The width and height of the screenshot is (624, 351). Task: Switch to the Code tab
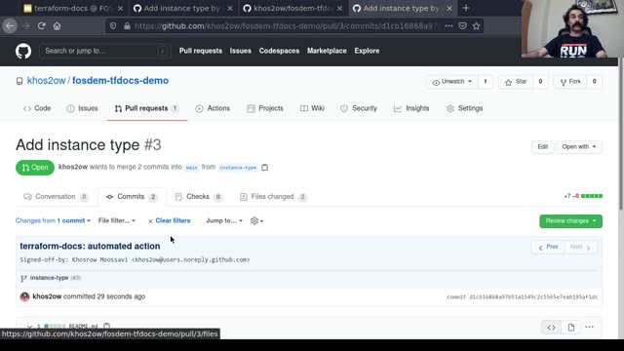37,108
